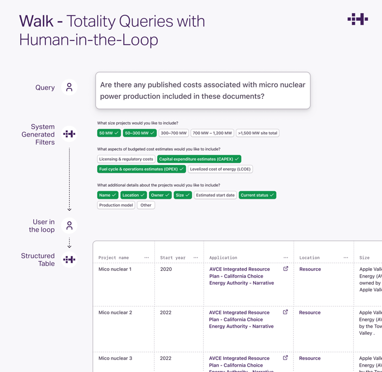Screen dimensions: 382x372
Task: Open Application column options menu
Action: [x=285, y=258]
